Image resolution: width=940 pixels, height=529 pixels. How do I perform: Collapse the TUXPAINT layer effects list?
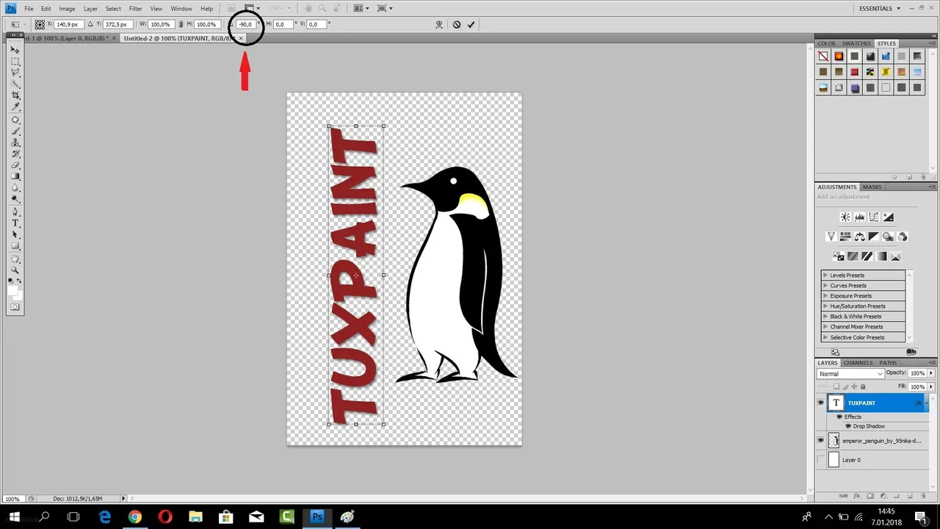[x=926, y=403]
